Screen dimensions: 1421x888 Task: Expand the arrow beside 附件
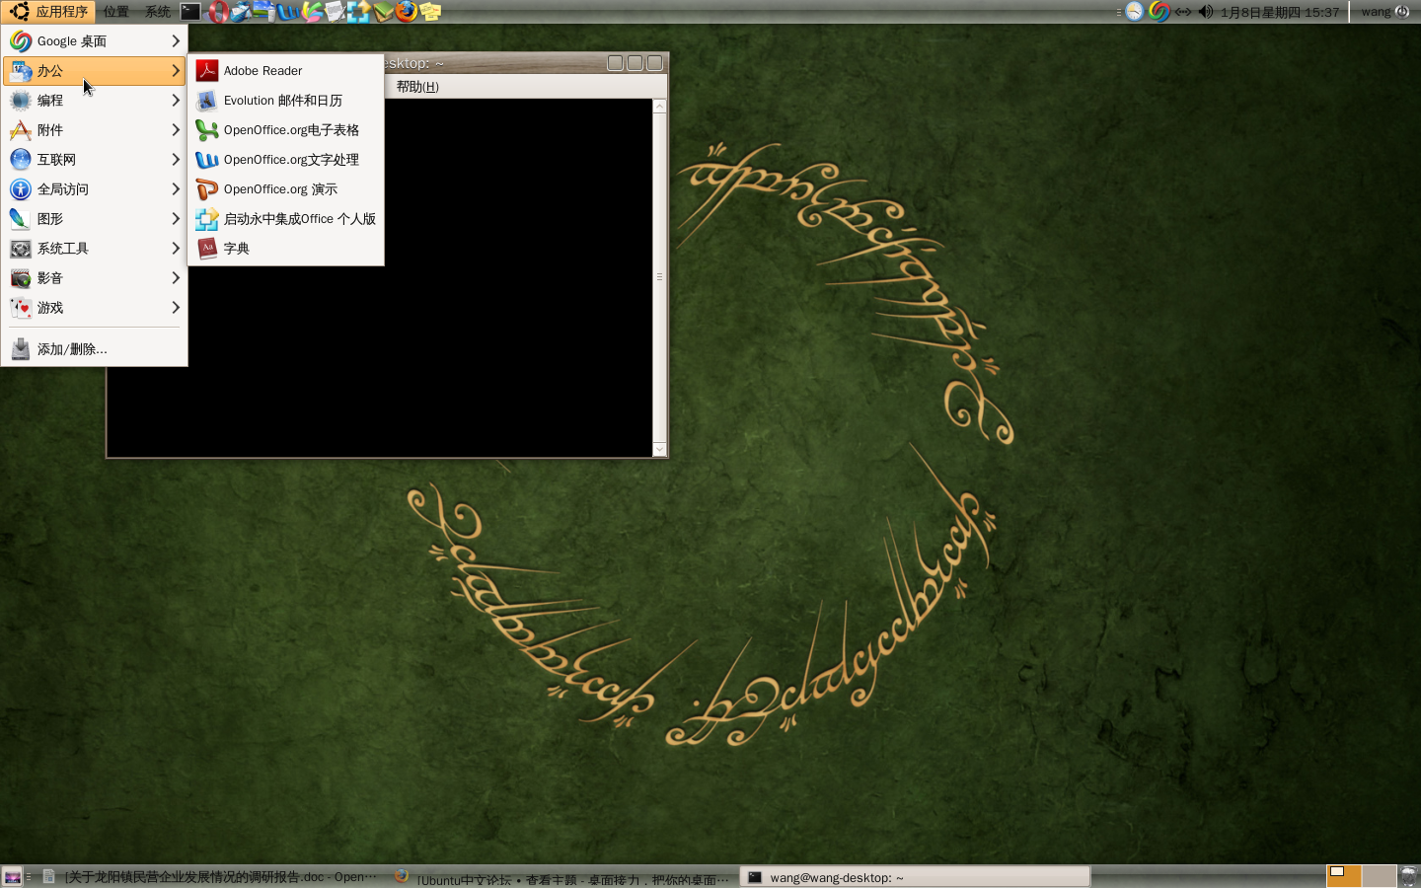tap(176, 130)
